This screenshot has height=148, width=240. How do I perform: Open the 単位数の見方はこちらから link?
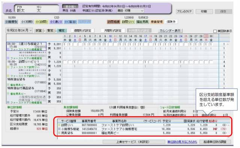click(x=182, y=142)
